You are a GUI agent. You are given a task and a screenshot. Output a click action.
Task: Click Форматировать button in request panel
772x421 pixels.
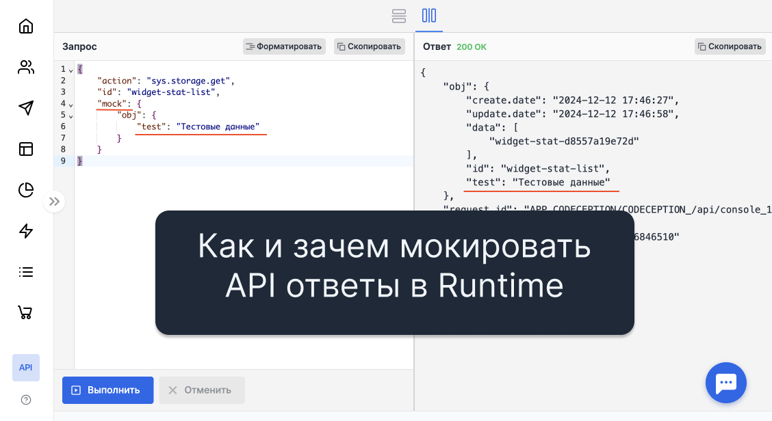tap(284, 46)
